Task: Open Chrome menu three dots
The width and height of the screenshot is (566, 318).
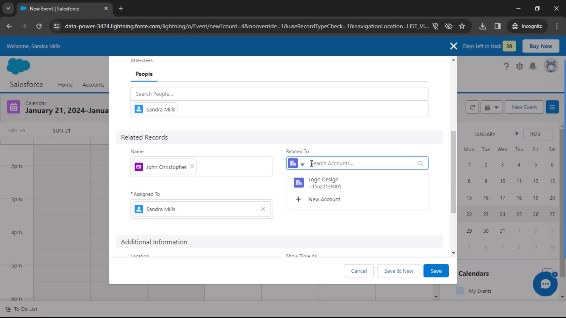Action: tap(557, 26)
